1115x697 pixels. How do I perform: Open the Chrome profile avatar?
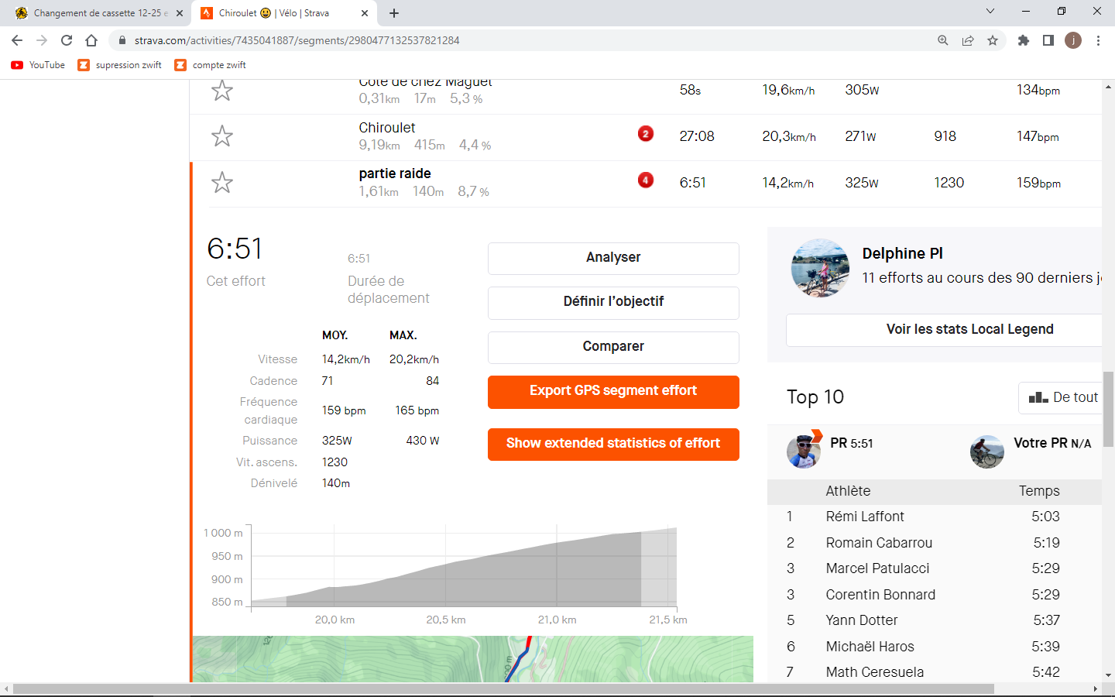pyautogui.click(x=1073, y=40)
